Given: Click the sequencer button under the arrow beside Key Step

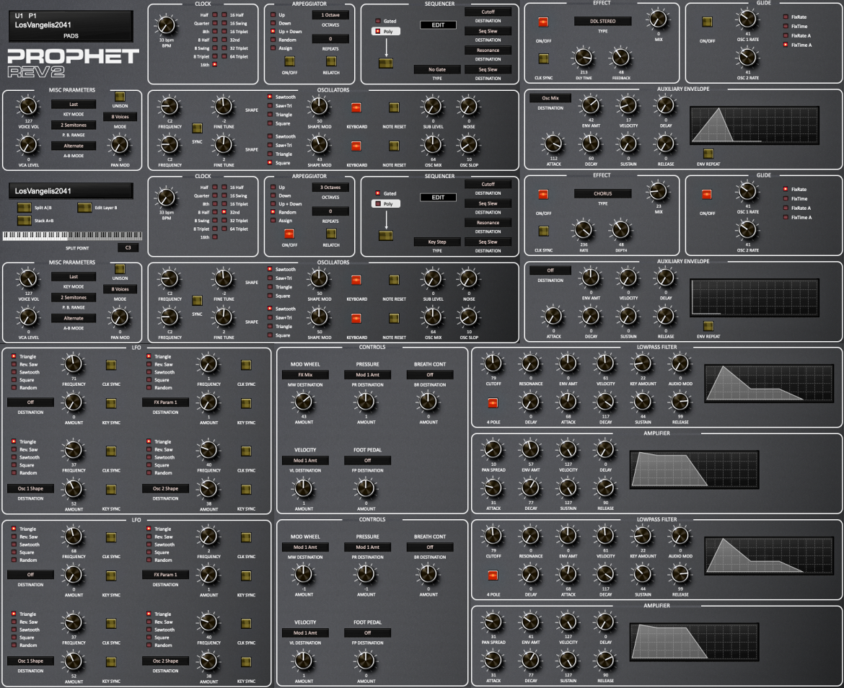Looking at the screenshot, I should pos(386,236).
